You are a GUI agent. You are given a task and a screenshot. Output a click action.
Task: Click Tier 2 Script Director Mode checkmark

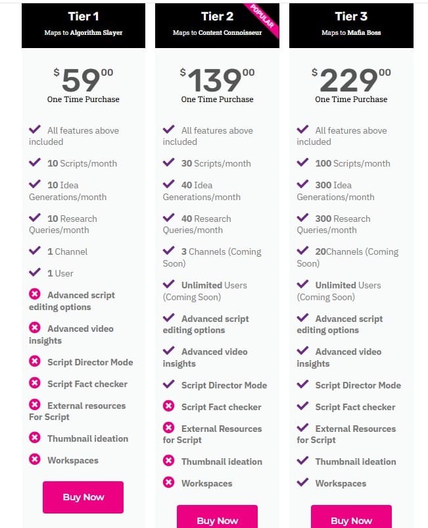click(168, 384)
